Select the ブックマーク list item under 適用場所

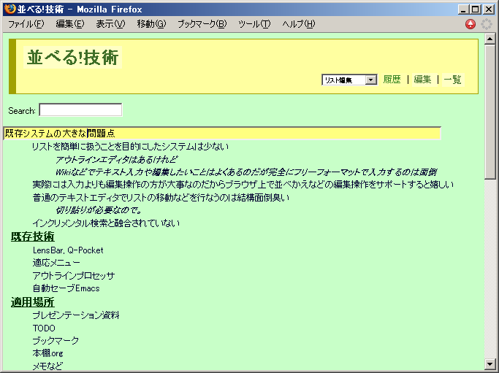(56, 341)
